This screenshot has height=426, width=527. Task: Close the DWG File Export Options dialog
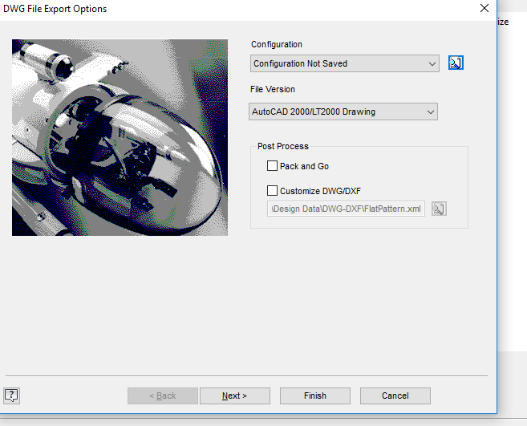click(484, 8)
